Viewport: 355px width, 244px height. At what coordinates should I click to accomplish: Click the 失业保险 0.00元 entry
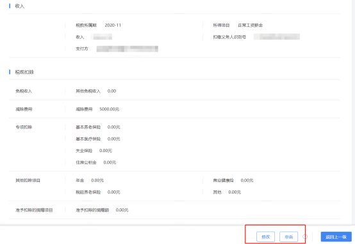tap(94, 151)
